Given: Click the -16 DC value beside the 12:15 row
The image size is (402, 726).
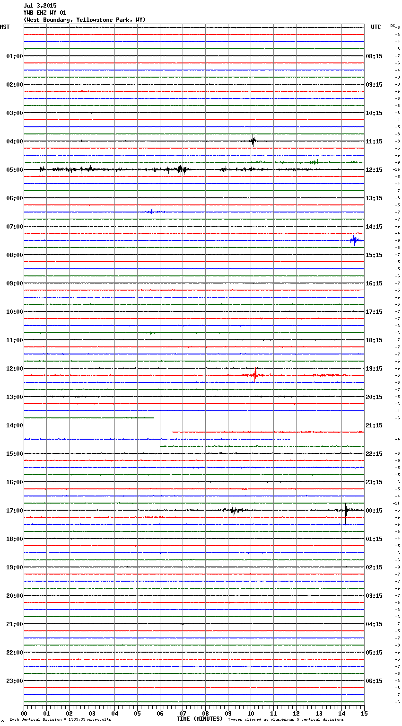Looking at the screenshot, I should pos(396,169).
